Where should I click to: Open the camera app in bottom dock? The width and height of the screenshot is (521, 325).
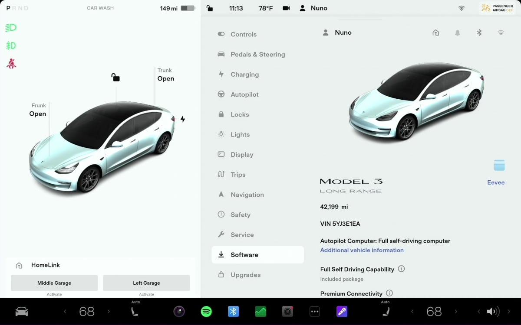pyautogui.click(x=179, y=311)
